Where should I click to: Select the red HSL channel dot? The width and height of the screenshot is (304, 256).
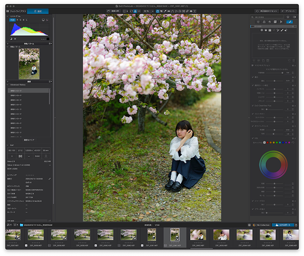tap(268, 143)
